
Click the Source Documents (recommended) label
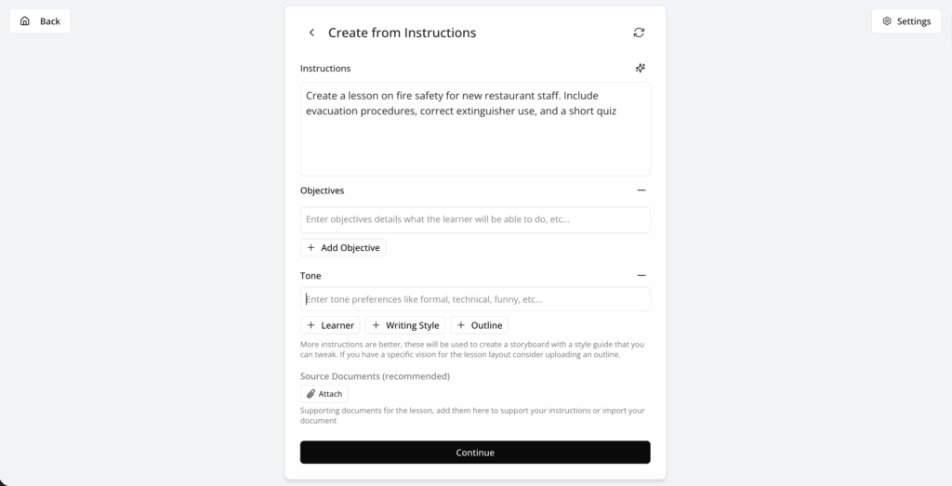[375, 376]
